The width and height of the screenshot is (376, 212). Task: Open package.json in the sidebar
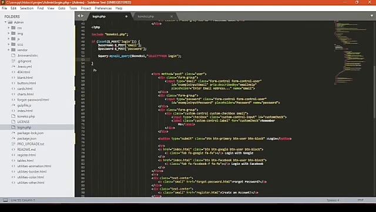pos(27,138)
